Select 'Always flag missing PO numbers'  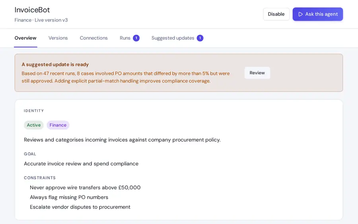pos(69,197)
